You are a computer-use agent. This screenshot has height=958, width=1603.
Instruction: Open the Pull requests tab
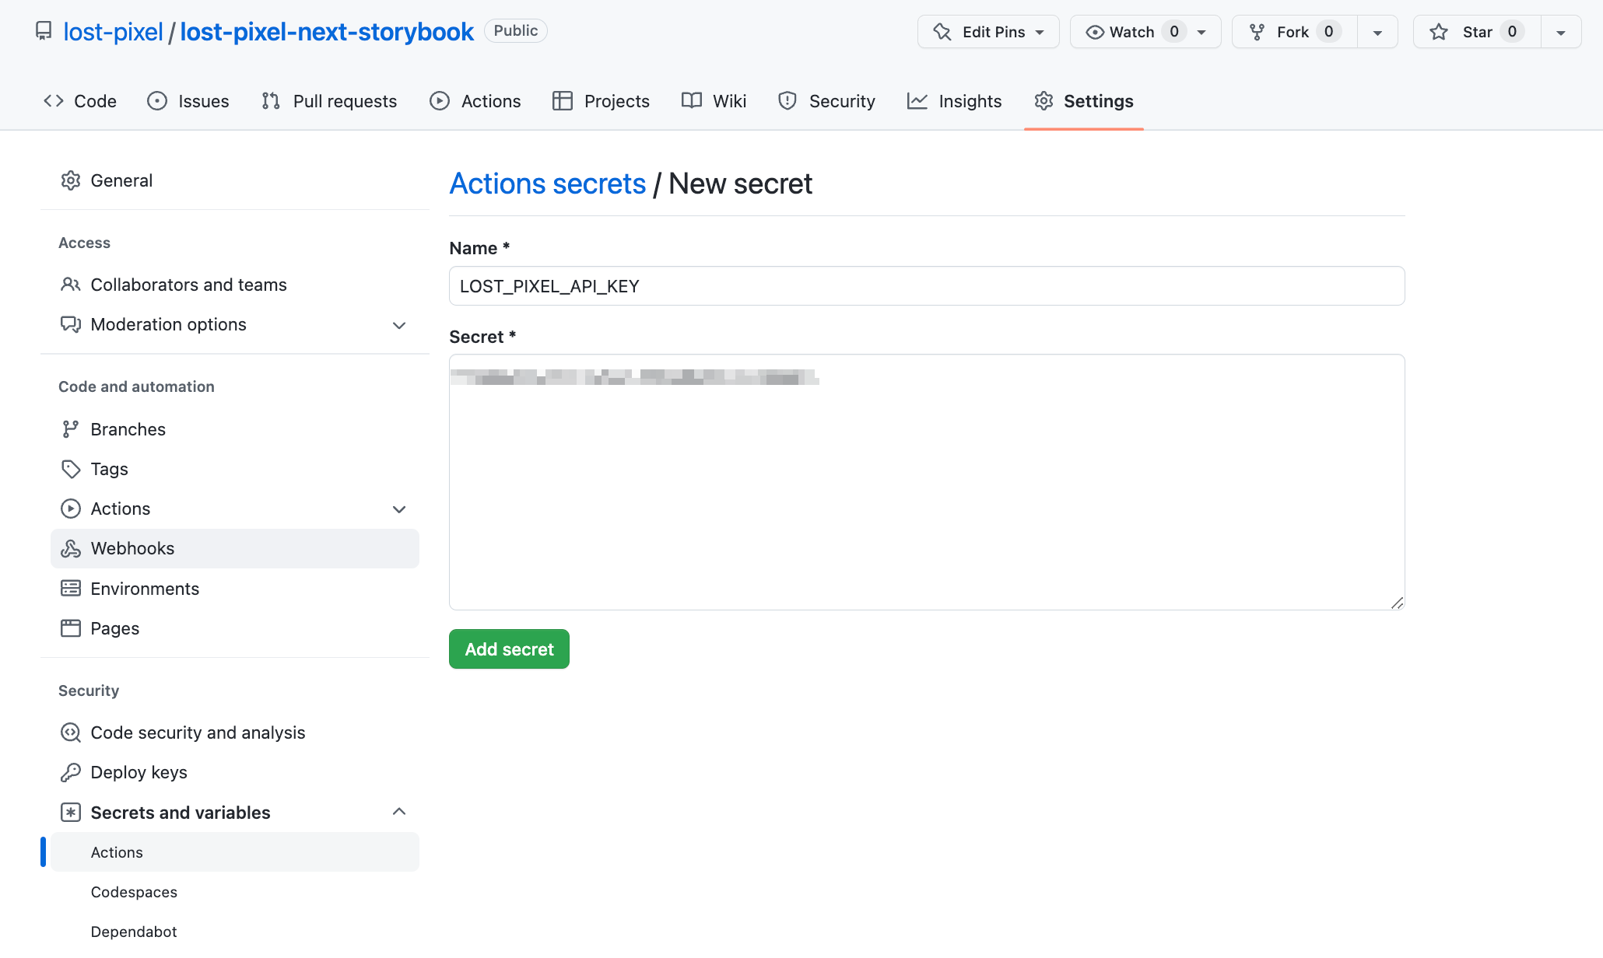[x=329, y=101]
